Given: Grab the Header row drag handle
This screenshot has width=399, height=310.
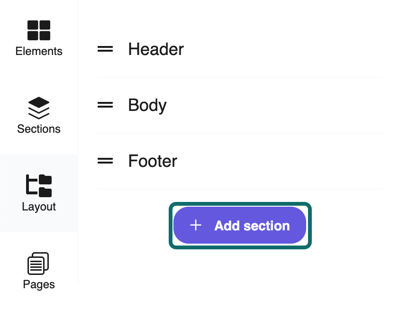Looking at the screenshot, I should click(105, 49).
